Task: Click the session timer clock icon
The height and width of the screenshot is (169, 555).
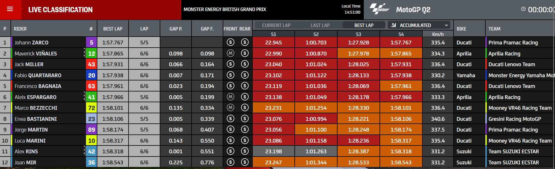Action: (x=523, y=9)
